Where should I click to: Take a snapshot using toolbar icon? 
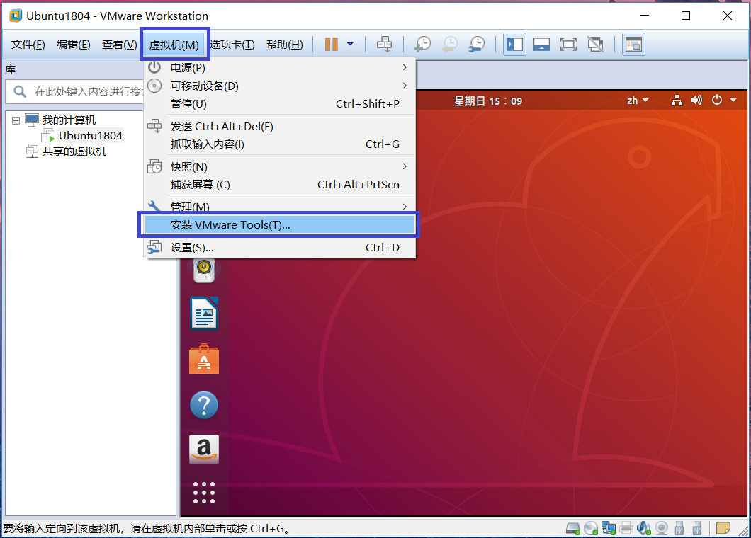point(422,44)
